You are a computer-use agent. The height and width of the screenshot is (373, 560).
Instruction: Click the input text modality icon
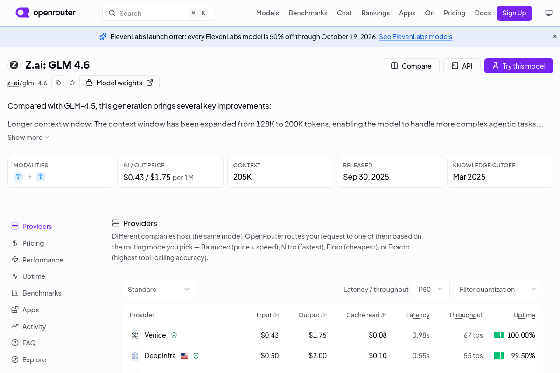click(x=18, y=177)
